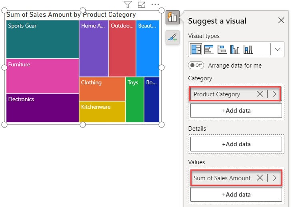292x207 pixels.
Task: Remove Product Category field
Action: [260, 94]
